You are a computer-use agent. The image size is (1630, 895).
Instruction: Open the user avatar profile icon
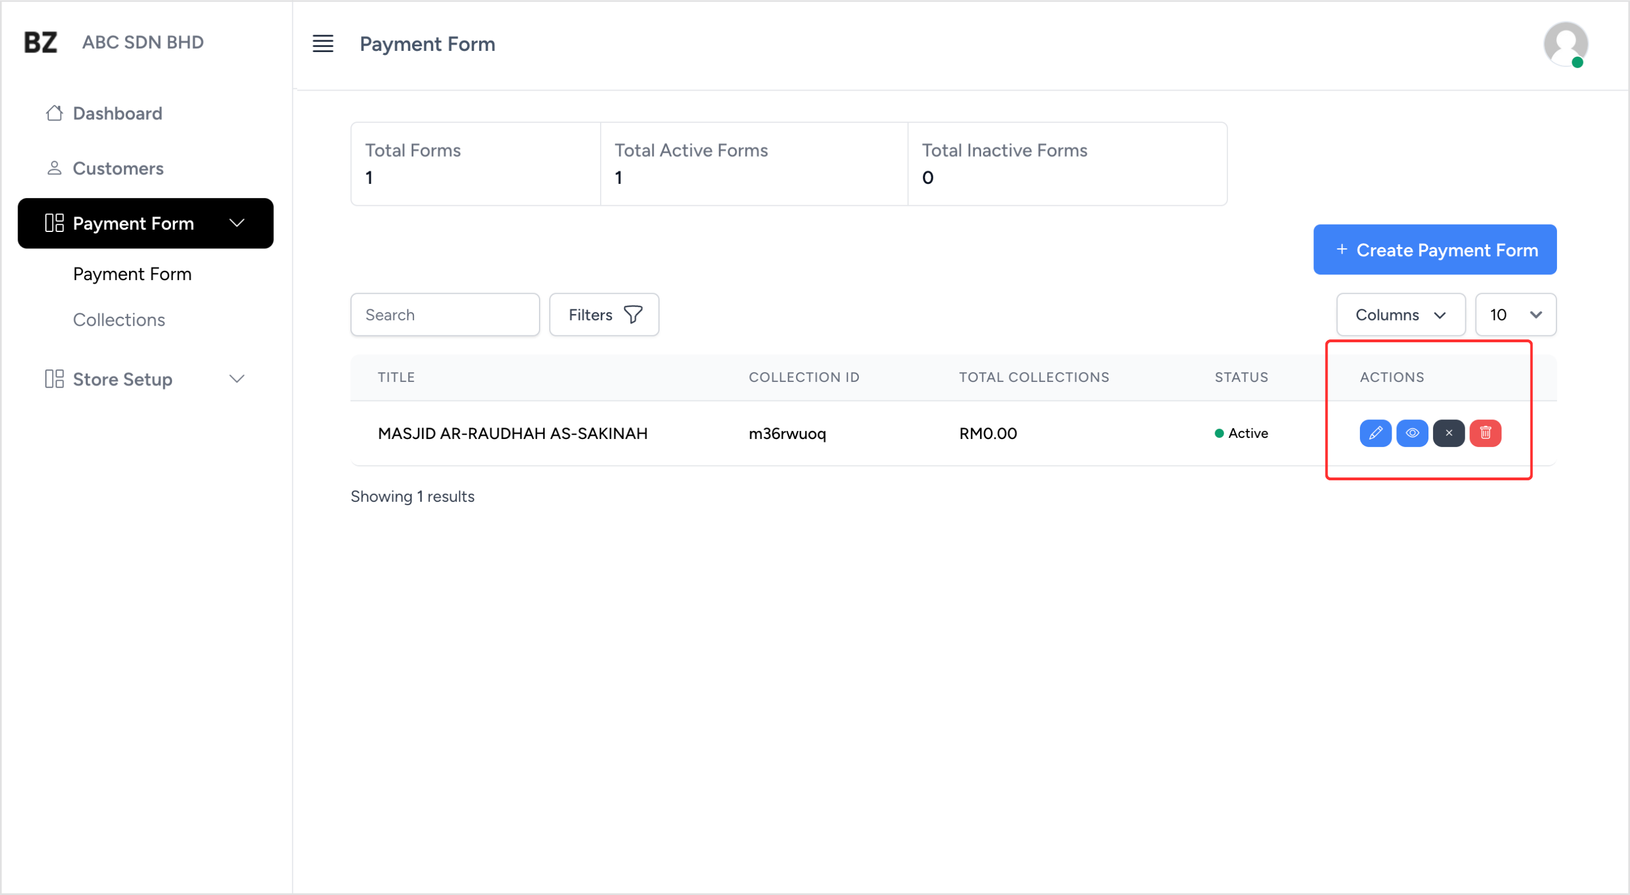pos(1565,44)
